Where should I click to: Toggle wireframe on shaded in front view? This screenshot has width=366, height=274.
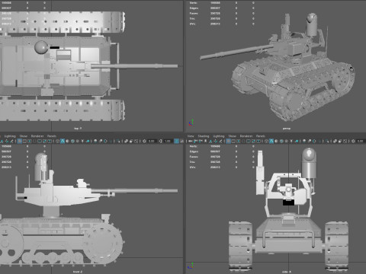[x=72, y=141]
